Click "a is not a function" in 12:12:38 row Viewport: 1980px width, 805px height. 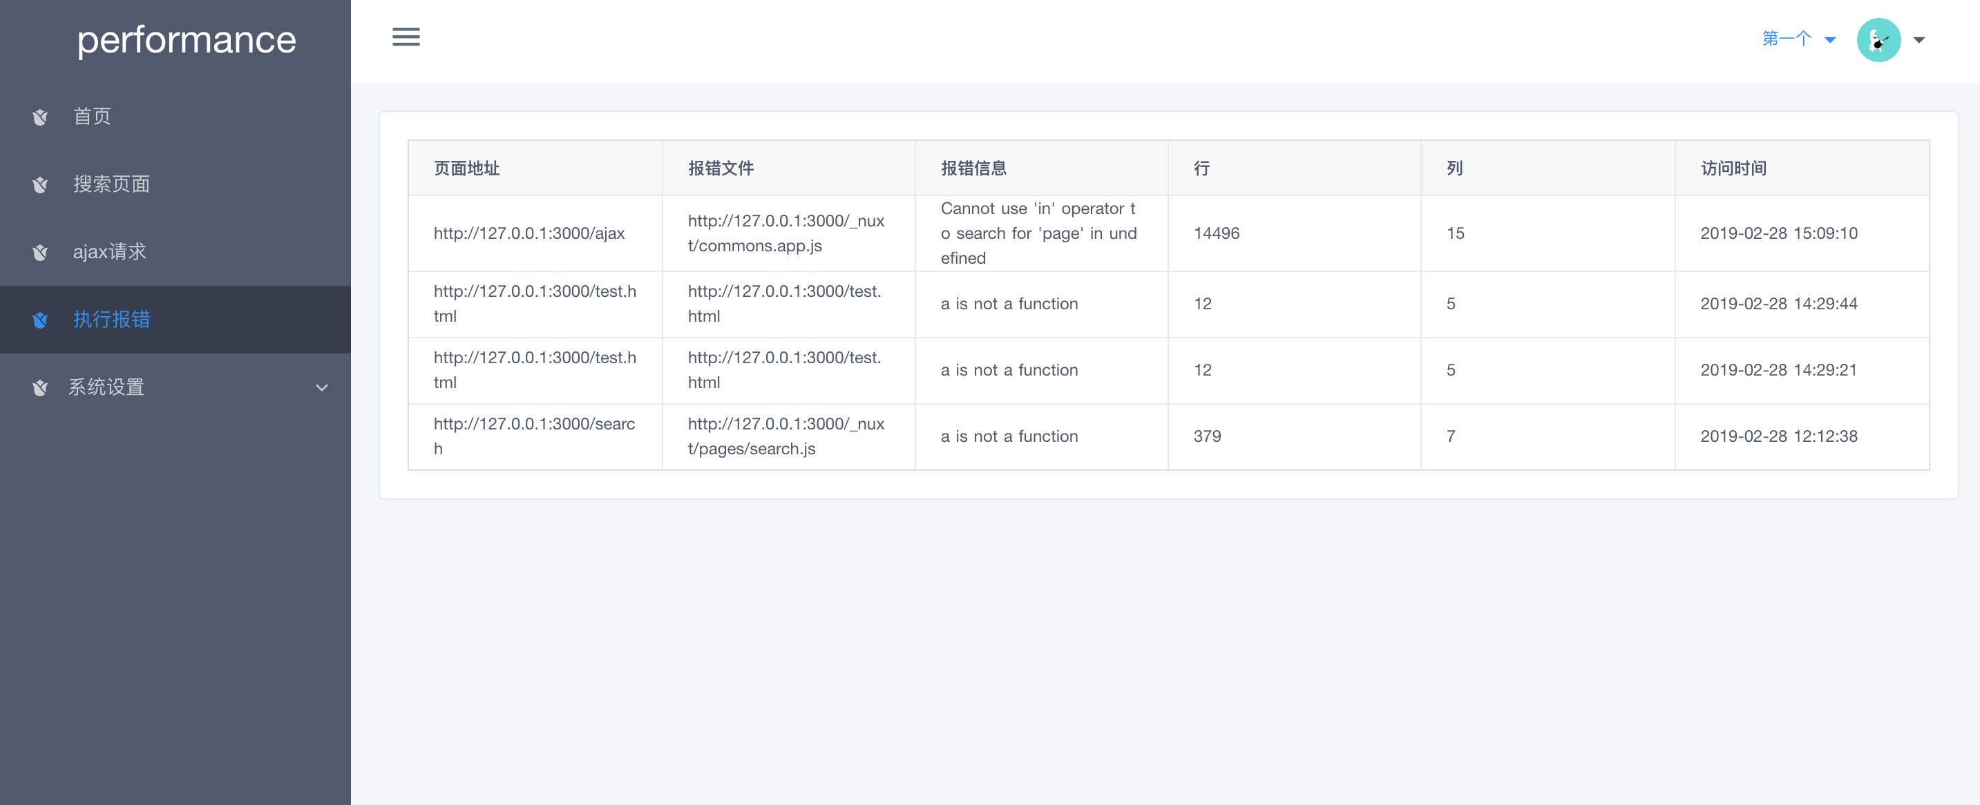pos(1009,436)
